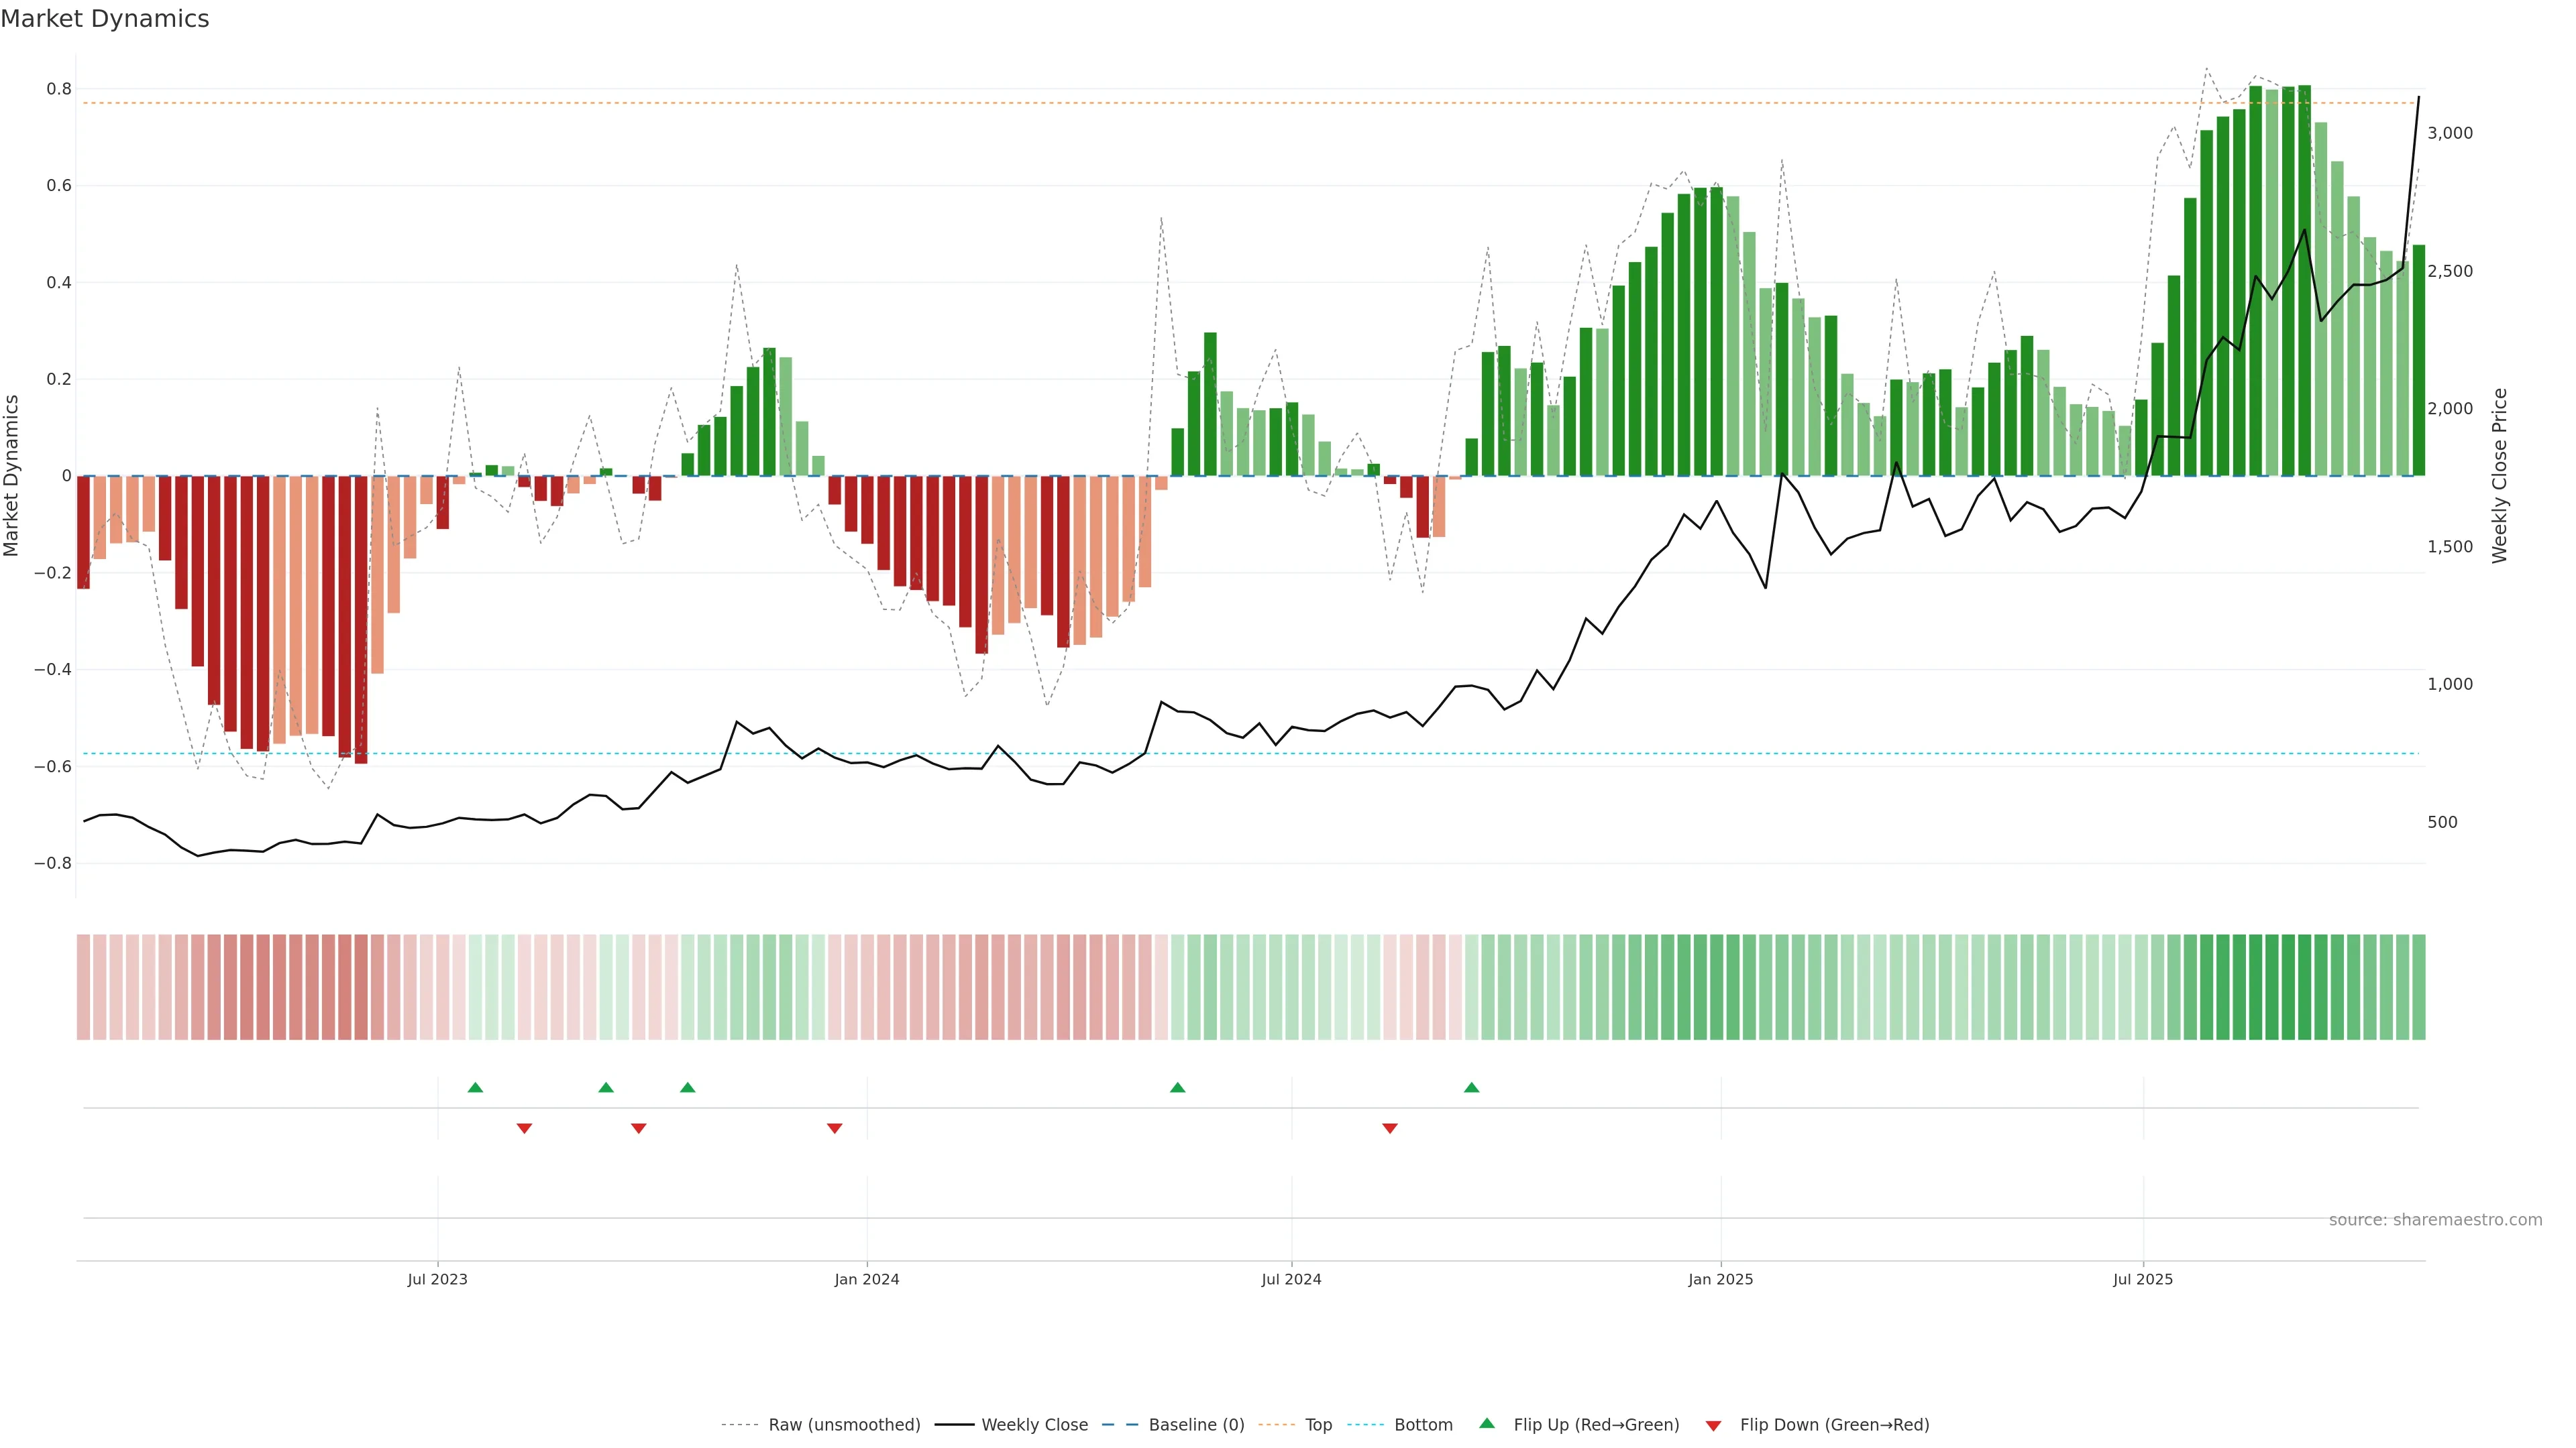Click the first green flip-up marker after Jul 2023
2576x1448 pixels.
(x=475, y=1087)
